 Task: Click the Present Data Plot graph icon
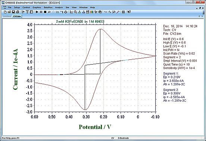pyautogui.click(x=71, y=12)
